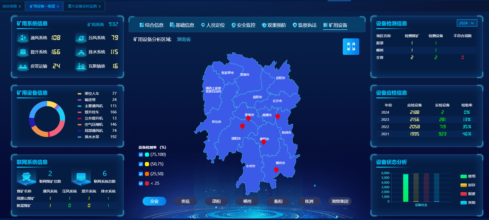
Task: Click the 联网煤矿总数 mine cart icon
Action: pos(26,177)
